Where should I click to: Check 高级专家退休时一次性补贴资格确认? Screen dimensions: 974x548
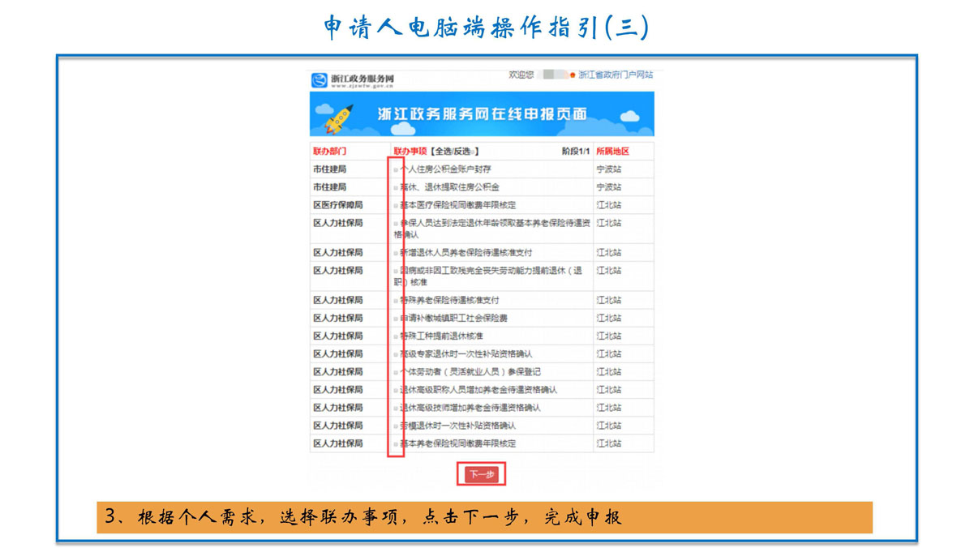(397, 354)
